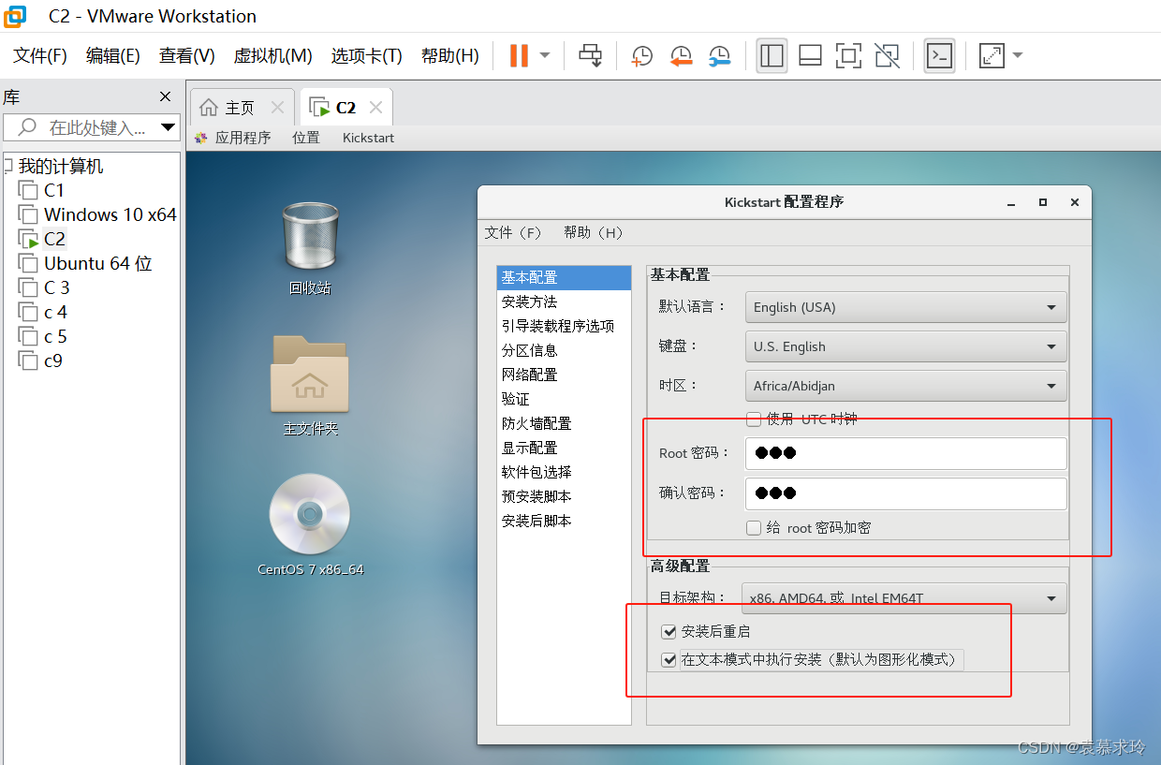Toggle the library sidebar view icon
The image size is (1161, 765).
point(772,56)
